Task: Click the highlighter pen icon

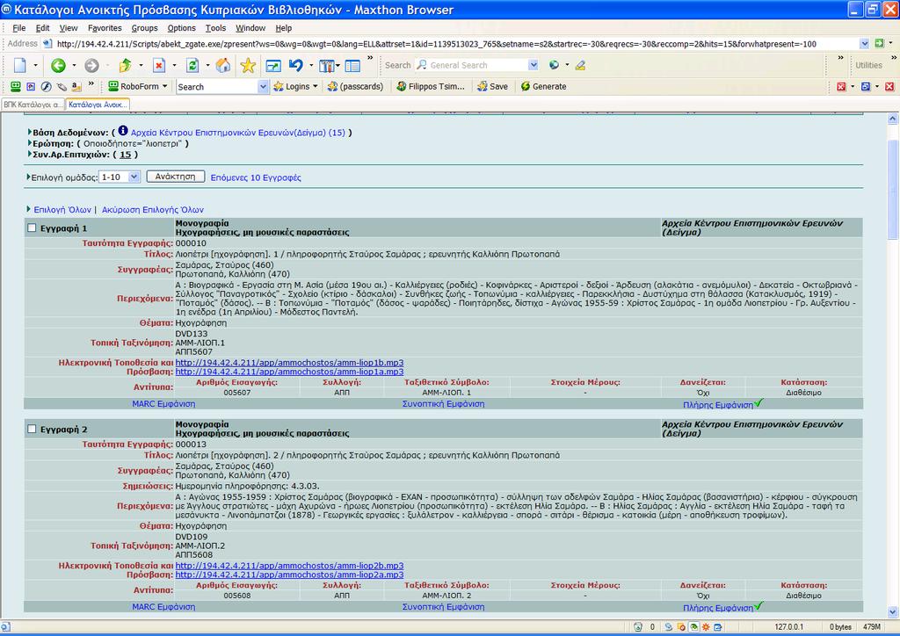Action: (x=580, y=65)
